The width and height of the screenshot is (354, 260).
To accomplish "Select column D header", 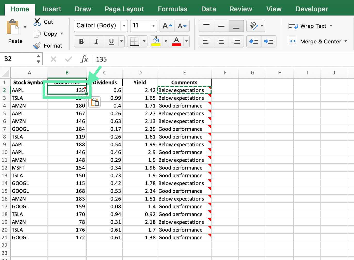I will click(x=140, y=73).
